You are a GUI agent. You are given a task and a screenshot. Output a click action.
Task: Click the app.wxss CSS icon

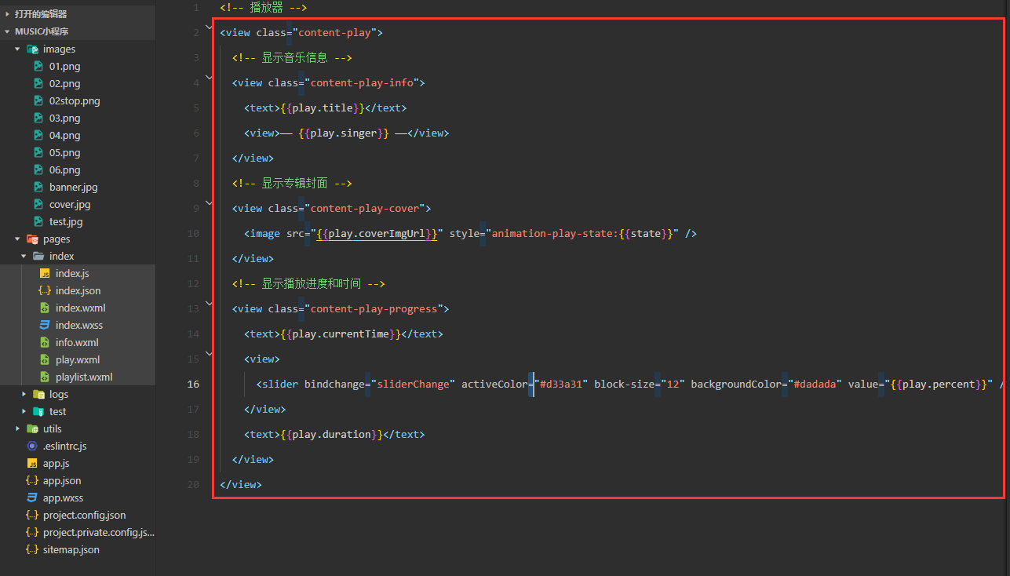32,498
